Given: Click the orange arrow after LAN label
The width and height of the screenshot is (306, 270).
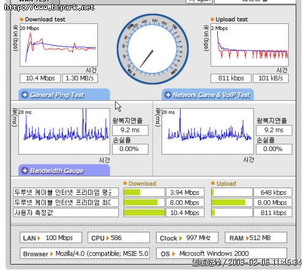Looking at the screenshot, I should tap(39, 238).
